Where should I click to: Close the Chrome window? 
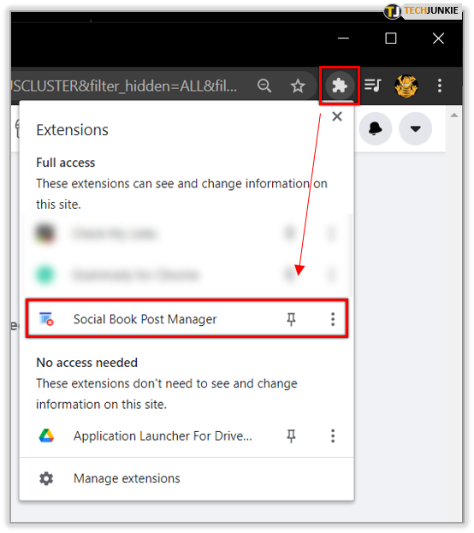click(x=438, y=38)
